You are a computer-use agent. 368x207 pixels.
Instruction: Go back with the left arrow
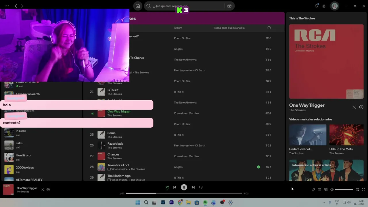point(16,6)
